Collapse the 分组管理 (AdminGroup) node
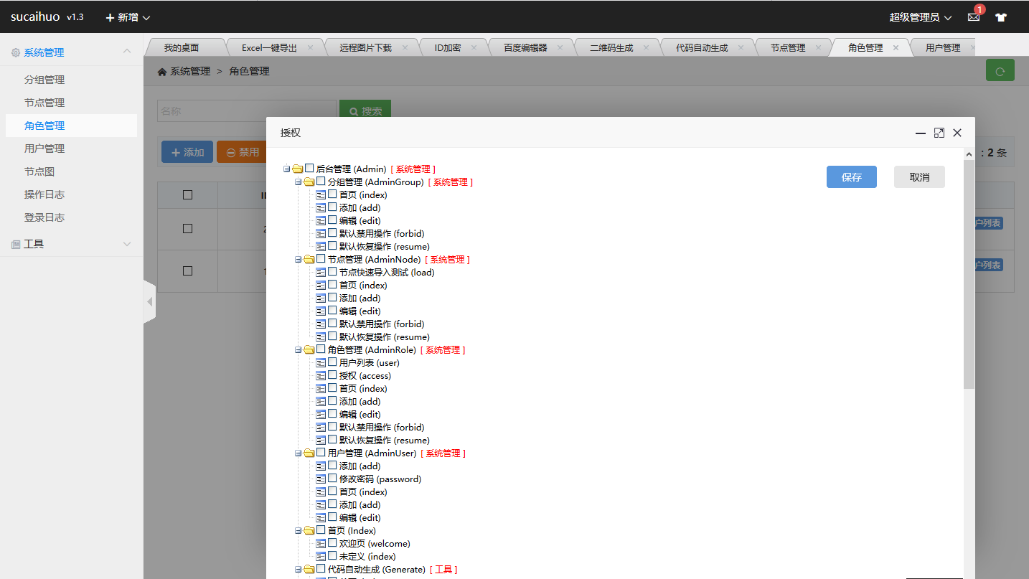 (x=298, y=182)
